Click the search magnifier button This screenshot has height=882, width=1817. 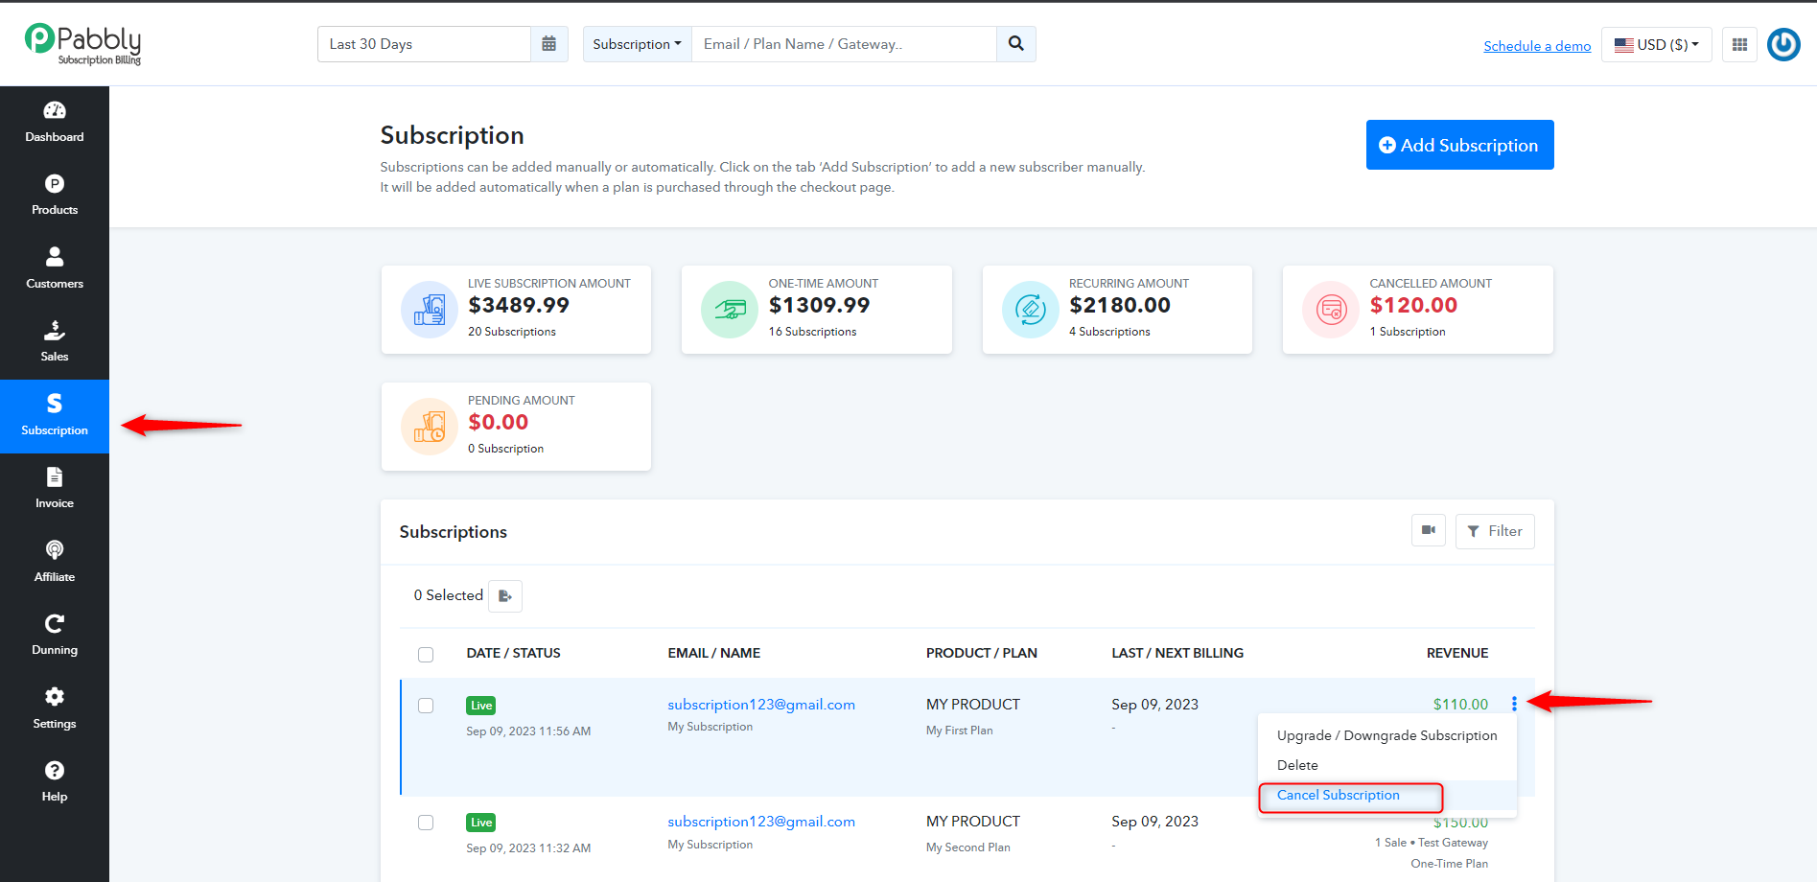1016,44
